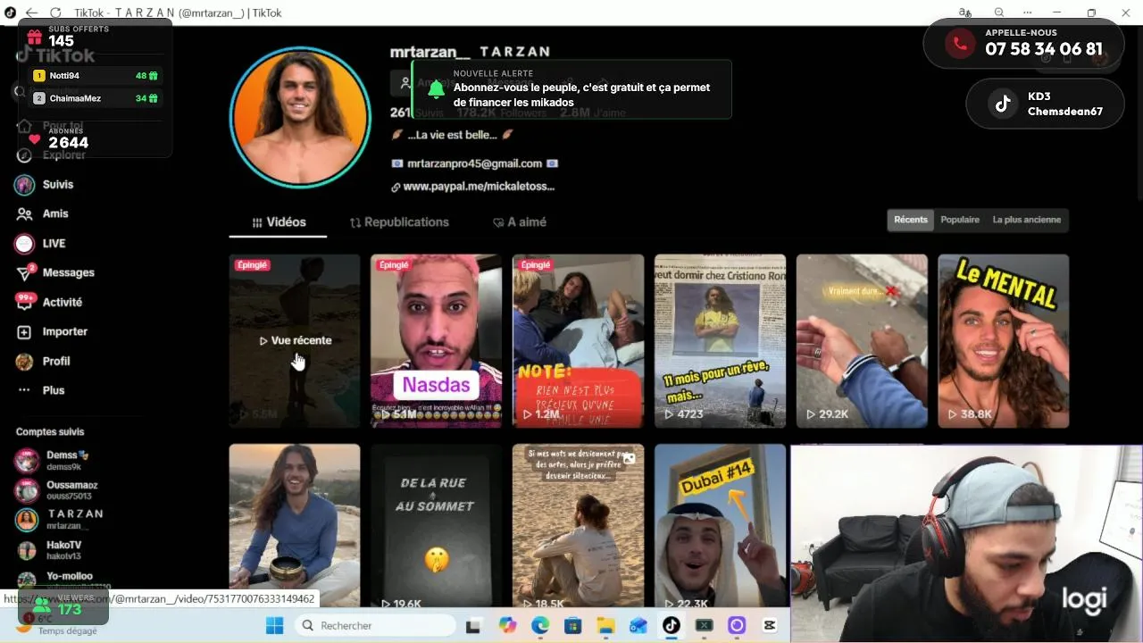Open Task View in the taskbar
Viewport: 1143px width, 643px height.
pyautogui.click(x=474, y=625)
